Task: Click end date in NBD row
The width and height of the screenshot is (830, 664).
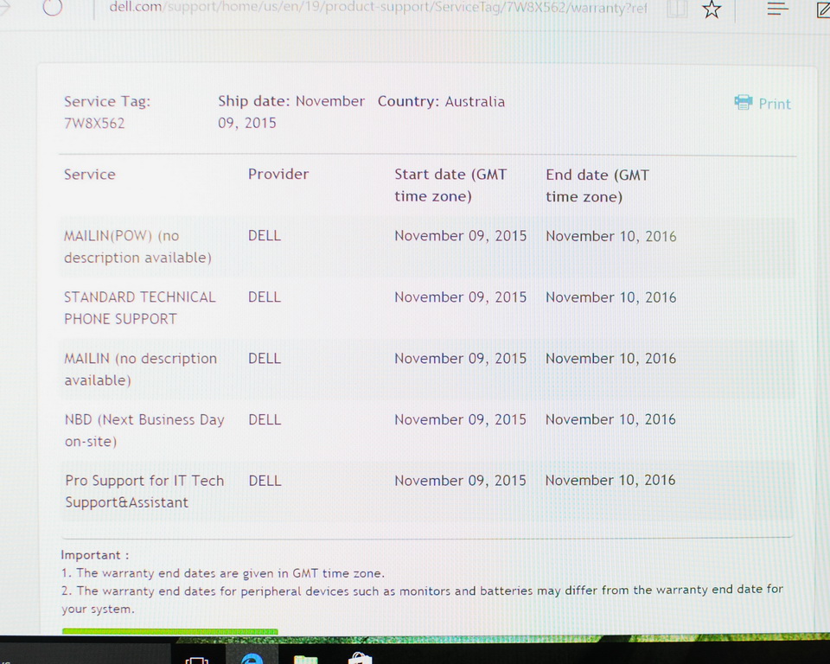Action: tap(610, 419)
